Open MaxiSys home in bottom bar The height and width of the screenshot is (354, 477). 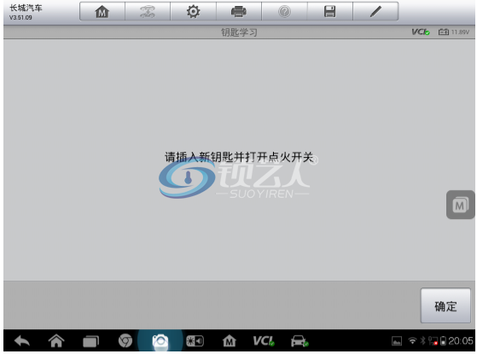(229, 341)
